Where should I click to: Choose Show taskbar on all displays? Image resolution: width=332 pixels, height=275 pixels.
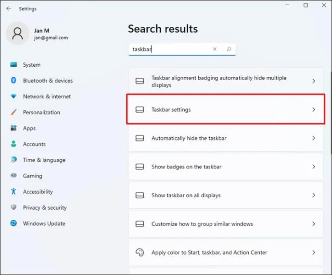pos(226,195)
